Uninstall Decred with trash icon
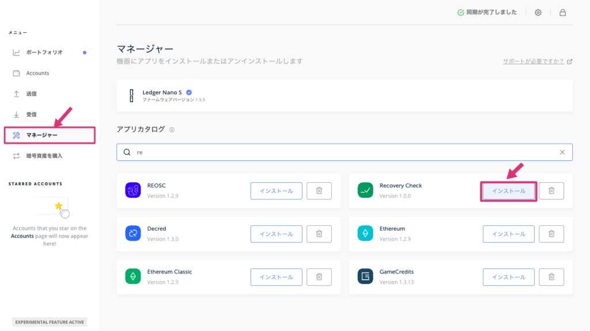The width and height of the screenshot is (590, 331). tap(319, 234)
